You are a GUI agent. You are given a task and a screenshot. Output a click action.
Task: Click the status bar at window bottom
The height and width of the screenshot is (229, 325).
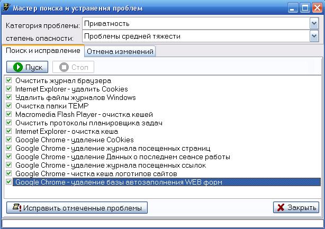pyautogui.click(x=162, y=223)
